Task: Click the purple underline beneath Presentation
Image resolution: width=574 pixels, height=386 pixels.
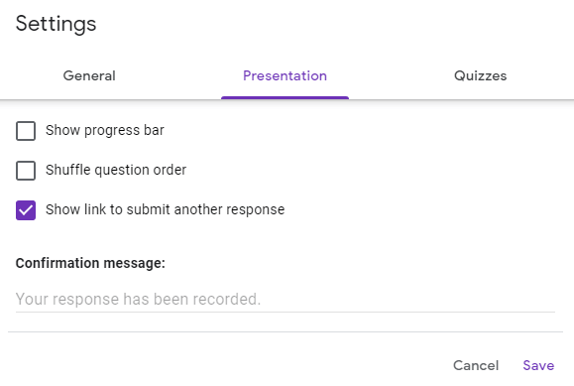Action: [285, 98]
